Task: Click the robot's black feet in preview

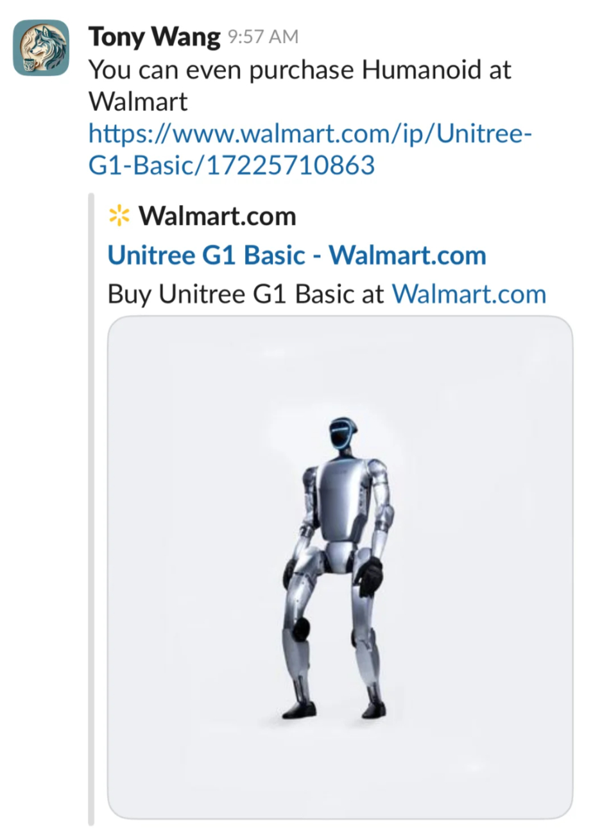Action: click(334, 709)
